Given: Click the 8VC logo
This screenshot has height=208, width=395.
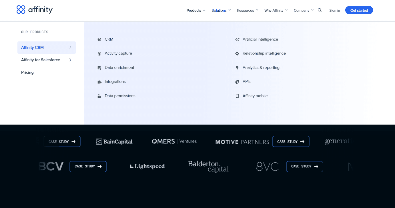Looking at the screenshot, I should pos(268,166).
